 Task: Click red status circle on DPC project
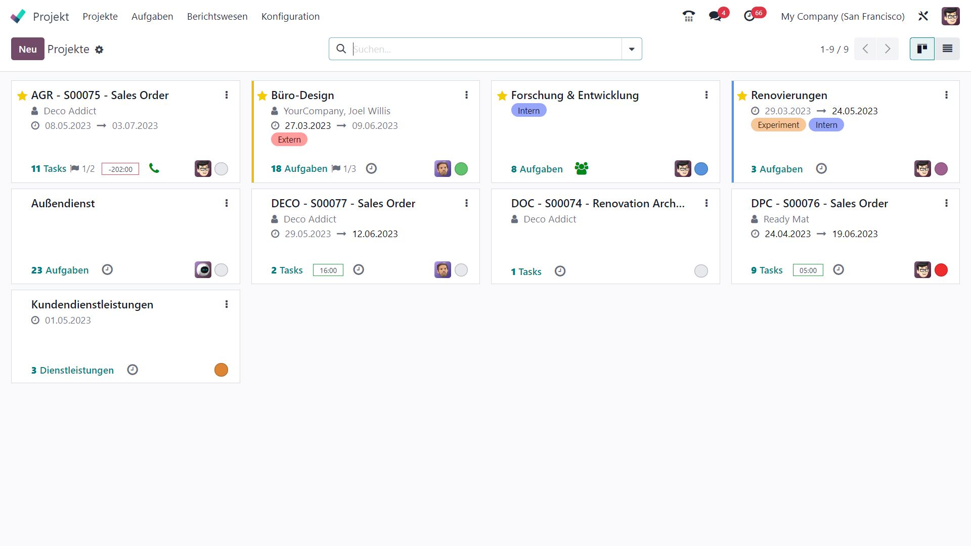941,270
